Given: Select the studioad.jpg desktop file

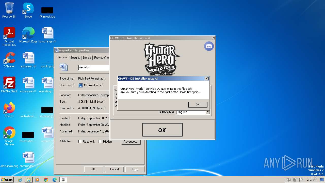Looking at the screenshot, I should (47, 112).
